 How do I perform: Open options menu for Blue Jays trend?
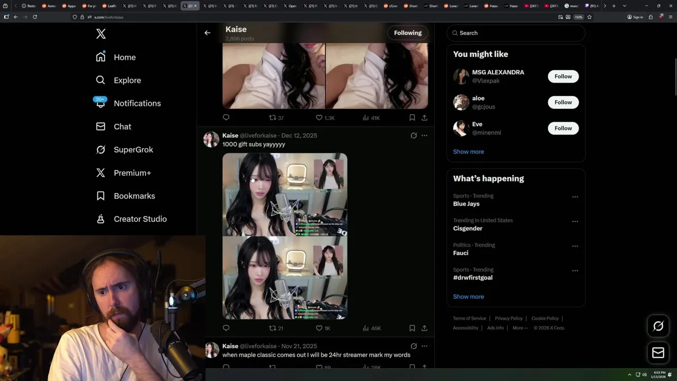click(x=575, y=197)
